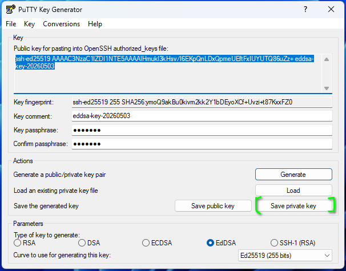Click the Load button for an existing private key
This screenshot has width=346, height=271.
pyautogui.click(x=293, y=191)
